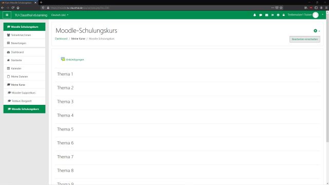Click the Dashboard gauge icon

pos(8,52)
